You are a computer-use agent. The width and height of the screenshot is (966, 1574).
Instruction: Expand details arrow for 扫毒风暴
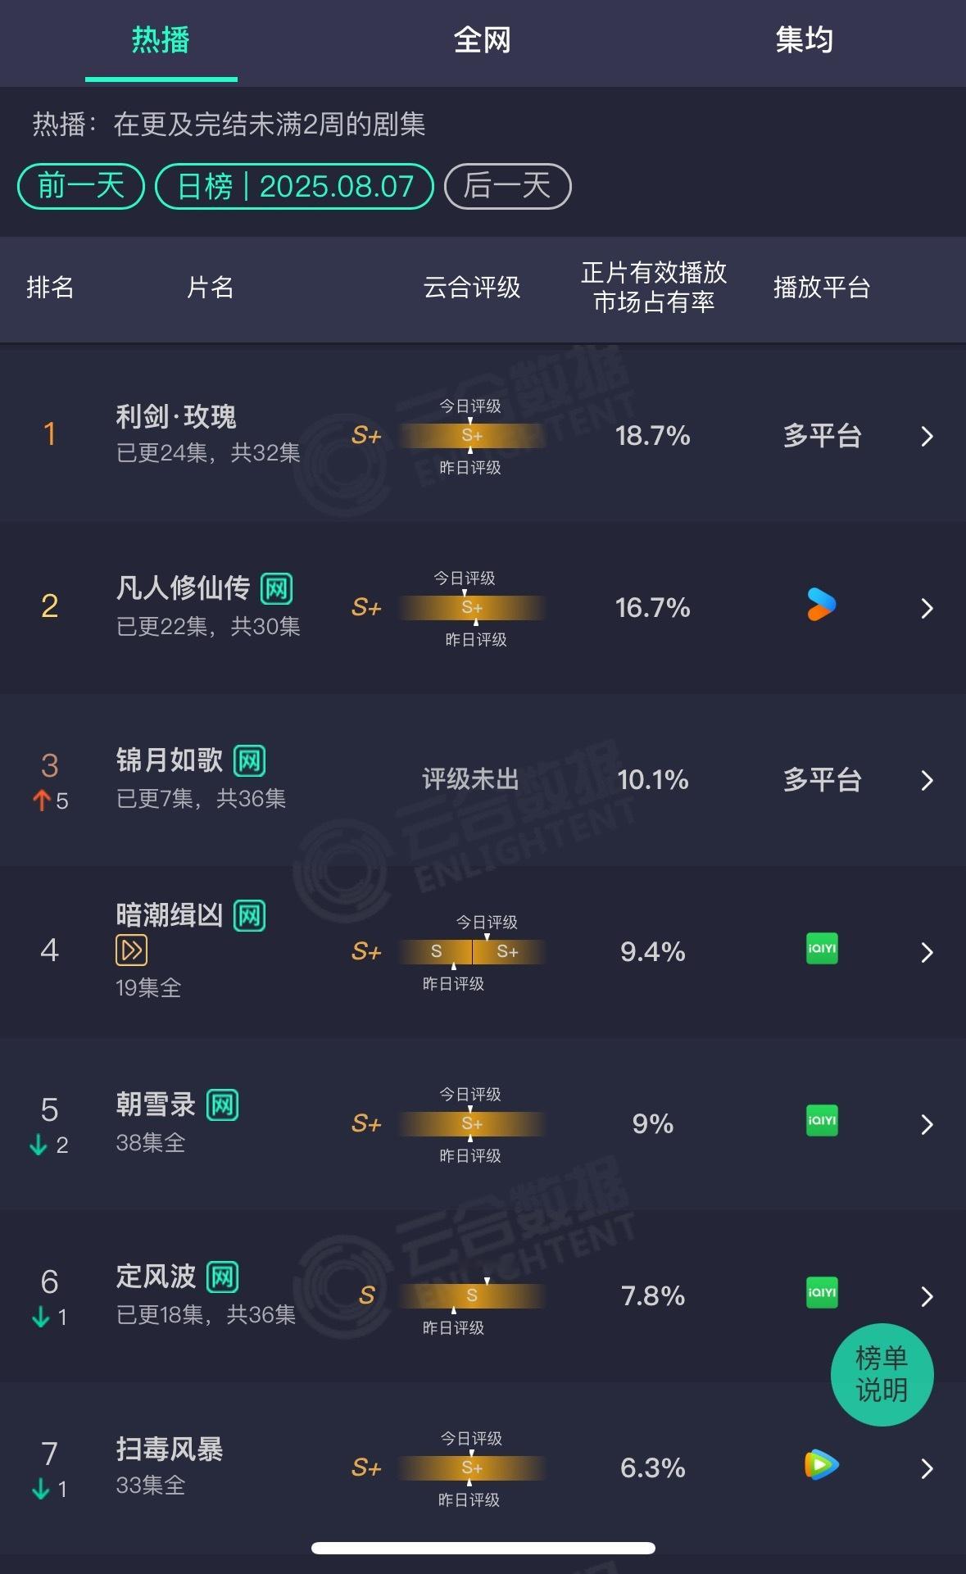pos(927,1468)
